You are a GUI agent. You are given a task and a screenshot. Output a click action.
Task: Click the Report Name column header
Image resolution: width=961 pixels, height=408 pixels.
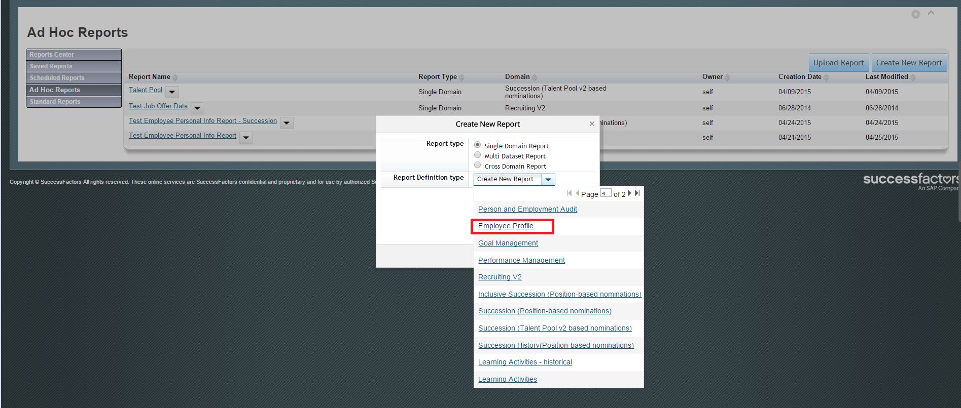(x=150, y=77)
